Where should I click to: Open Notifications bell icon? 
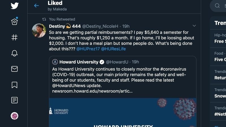tap(15, 53)
